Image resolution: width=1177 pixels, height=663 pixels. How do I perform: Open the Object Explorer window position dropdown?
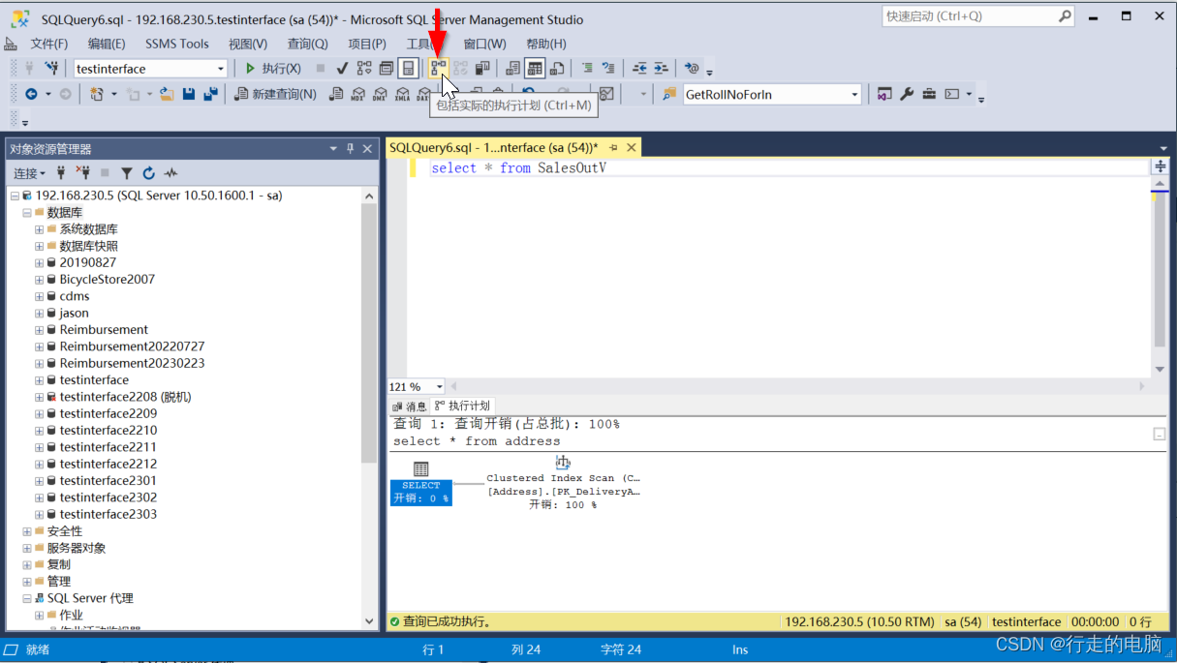pyautogui.click(x=333, y=148)
